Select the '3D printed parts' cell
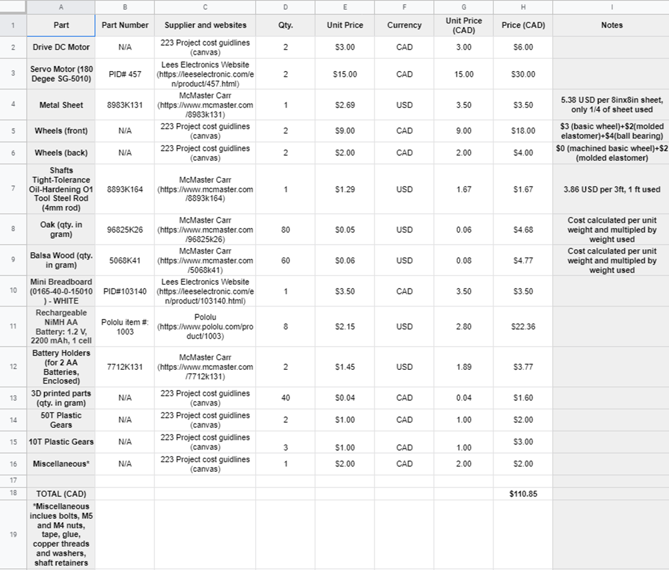 click(61, 398)
